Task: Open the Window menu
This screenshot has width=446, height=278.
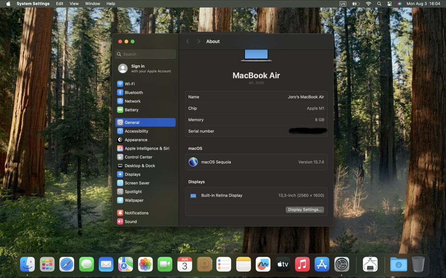Action: pos(92,4)
